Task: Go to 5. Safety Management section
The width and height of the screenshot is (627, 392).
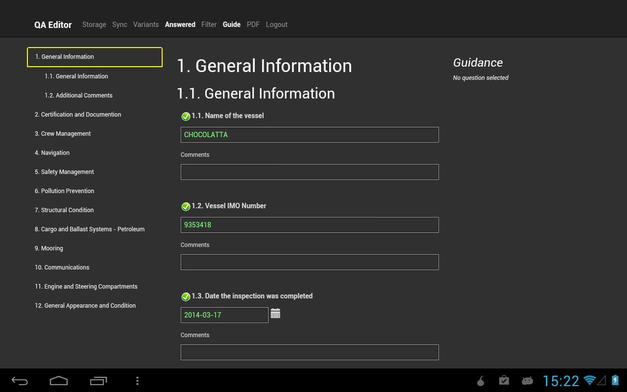Action: tap(64, 172)
